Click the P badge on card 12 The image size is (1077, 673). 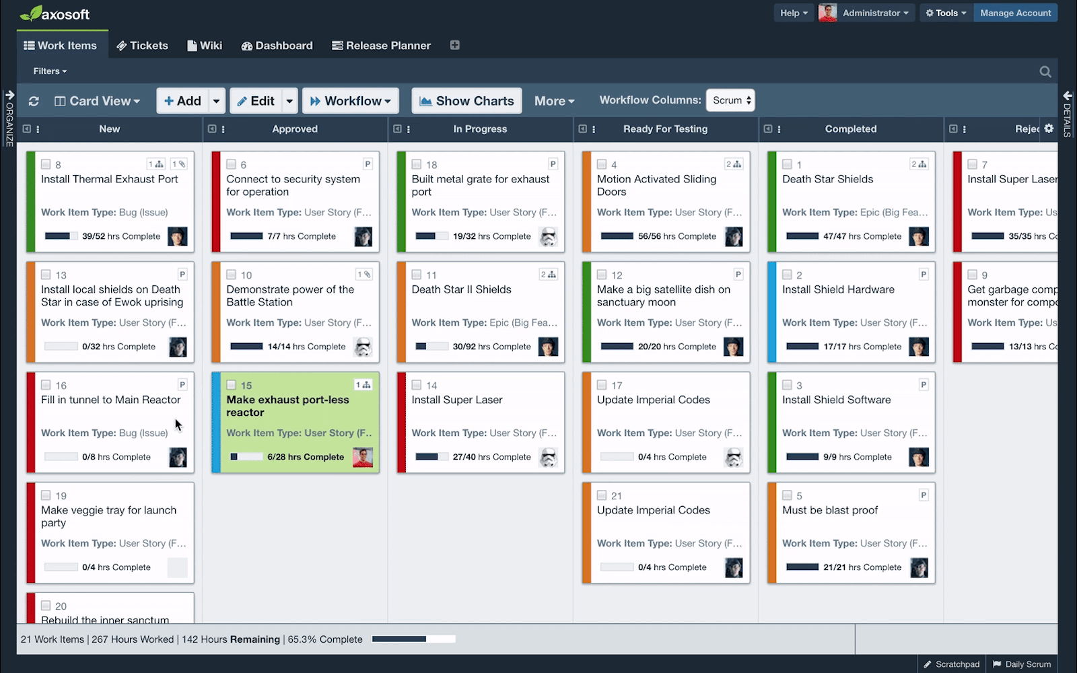(x=738, y=275)
